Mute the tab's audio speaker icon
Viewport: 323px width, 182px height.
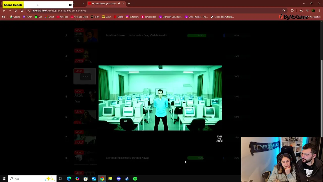pos(119,4)
